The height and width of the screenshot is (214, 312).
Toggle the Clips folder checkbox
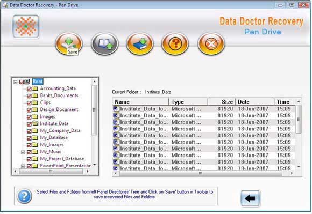(x=29, y=103)
